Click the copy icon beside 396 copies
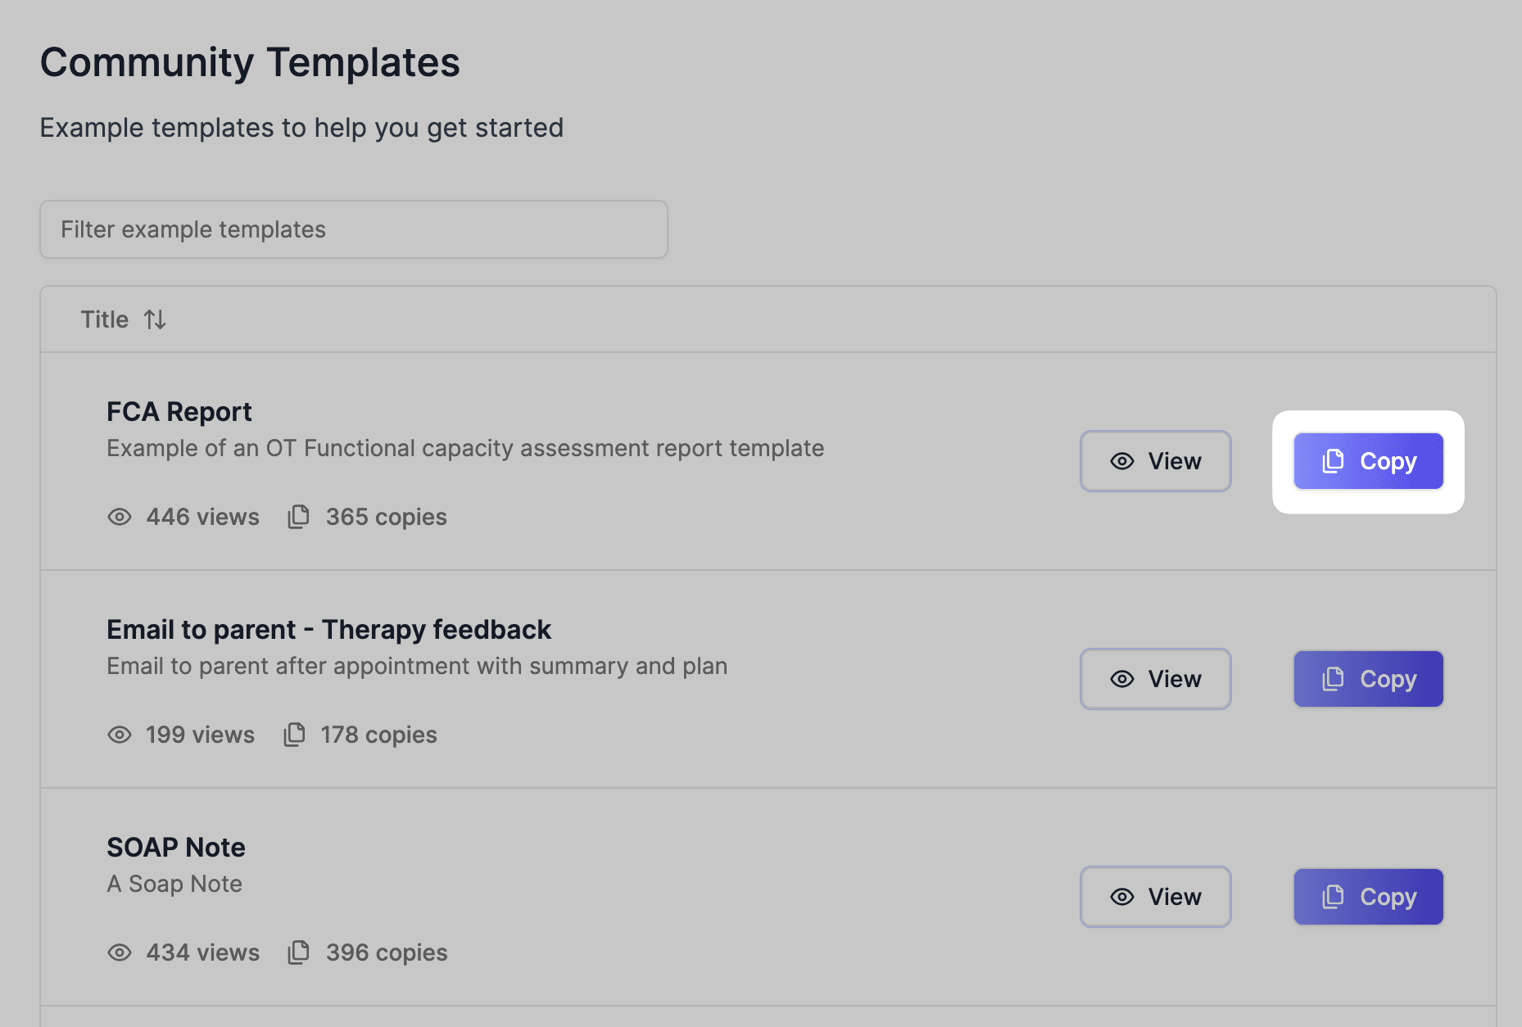Viewport: 1522px width, 1027px height. 298,952
